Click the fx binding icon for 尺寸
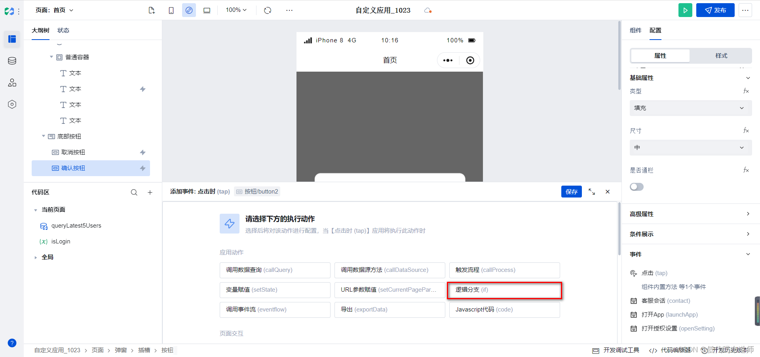The height and width of the screenshot is (357, 760). tap(746, 131)
